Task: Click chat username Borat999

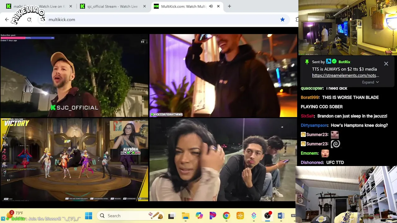Action: [x=310, y=97]
